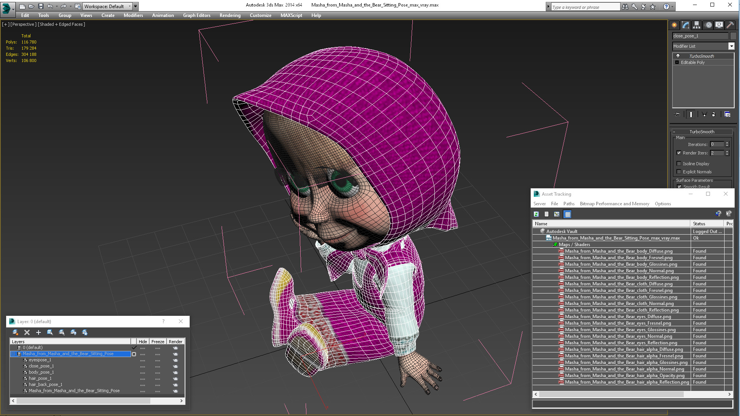This screenshot has width=740, height=416.
Task: Open the Display panel tab
Action: tap(719, 25)
